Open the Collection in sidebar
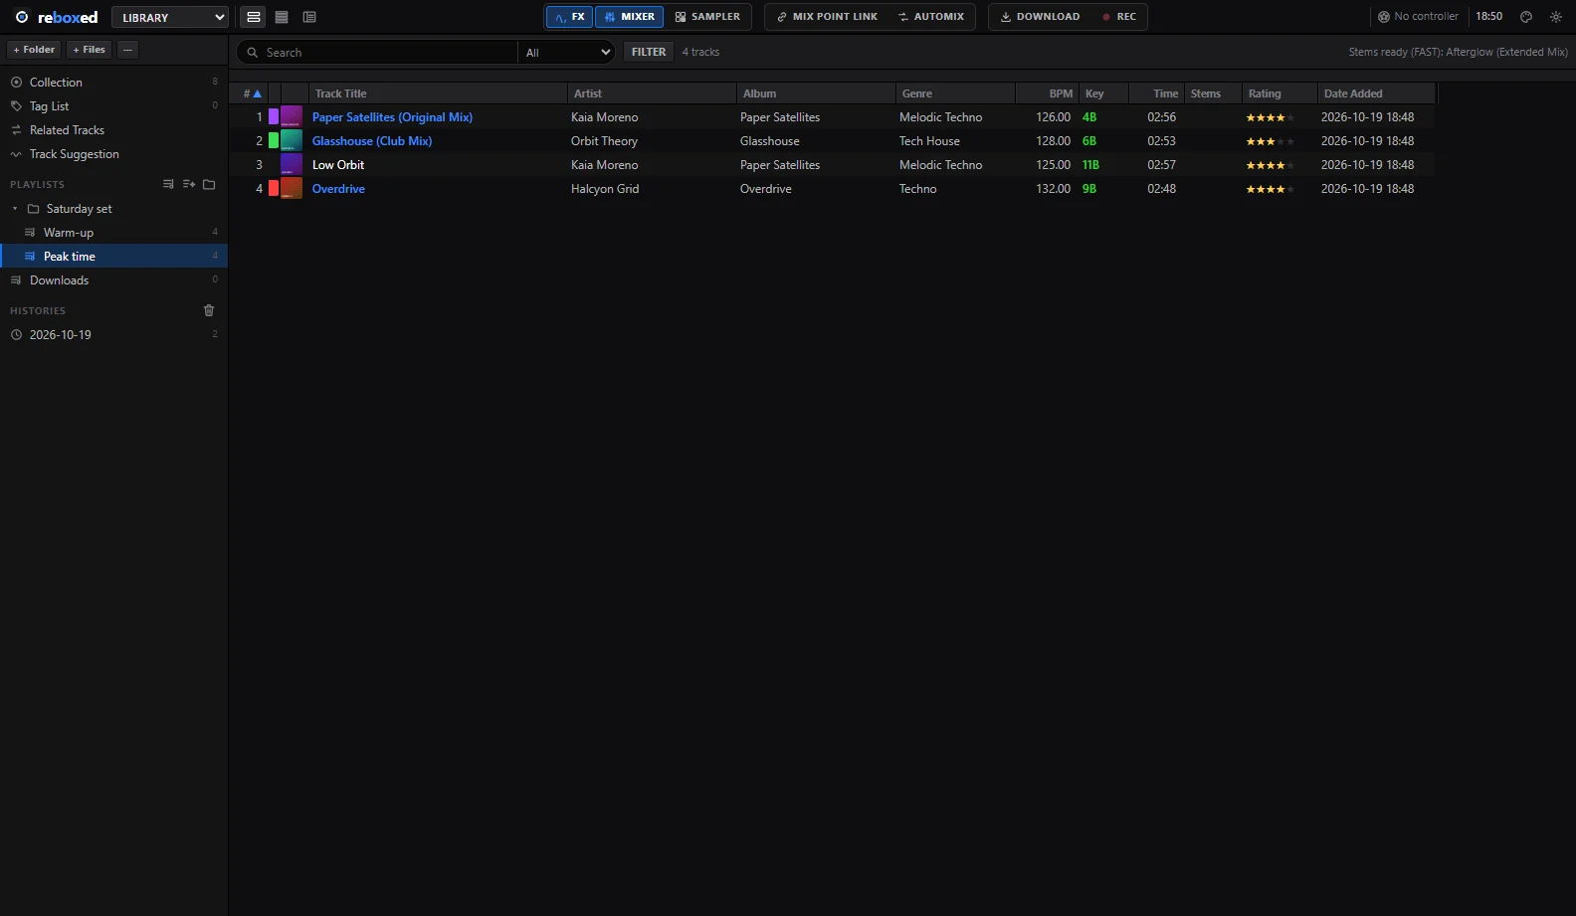 (113, 83)
